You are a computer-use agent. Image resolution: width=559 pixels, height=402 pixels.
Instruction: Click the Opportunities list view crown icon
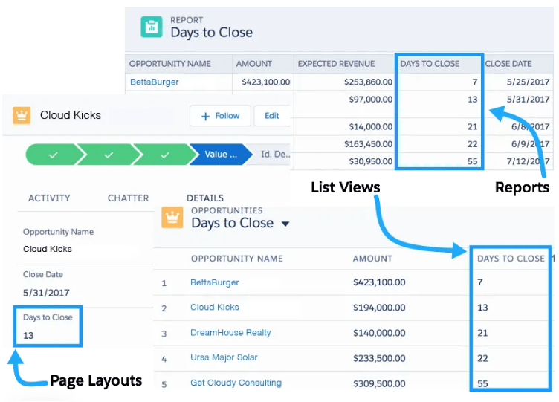pyautogui.click(x=172, y=217)
